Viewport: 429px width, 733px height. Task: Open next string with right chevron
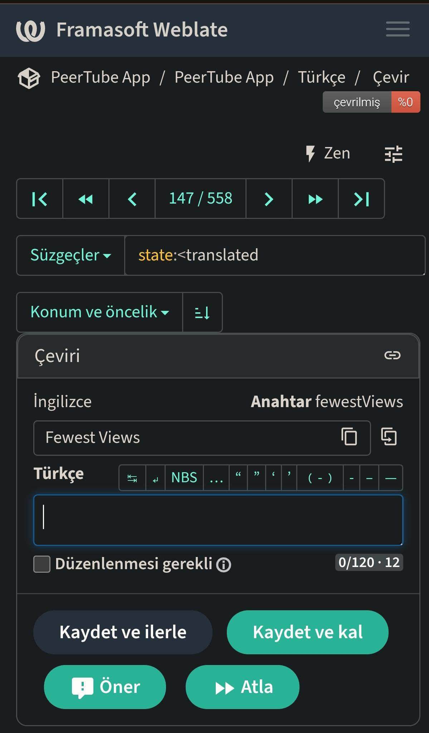coord(269,199)
